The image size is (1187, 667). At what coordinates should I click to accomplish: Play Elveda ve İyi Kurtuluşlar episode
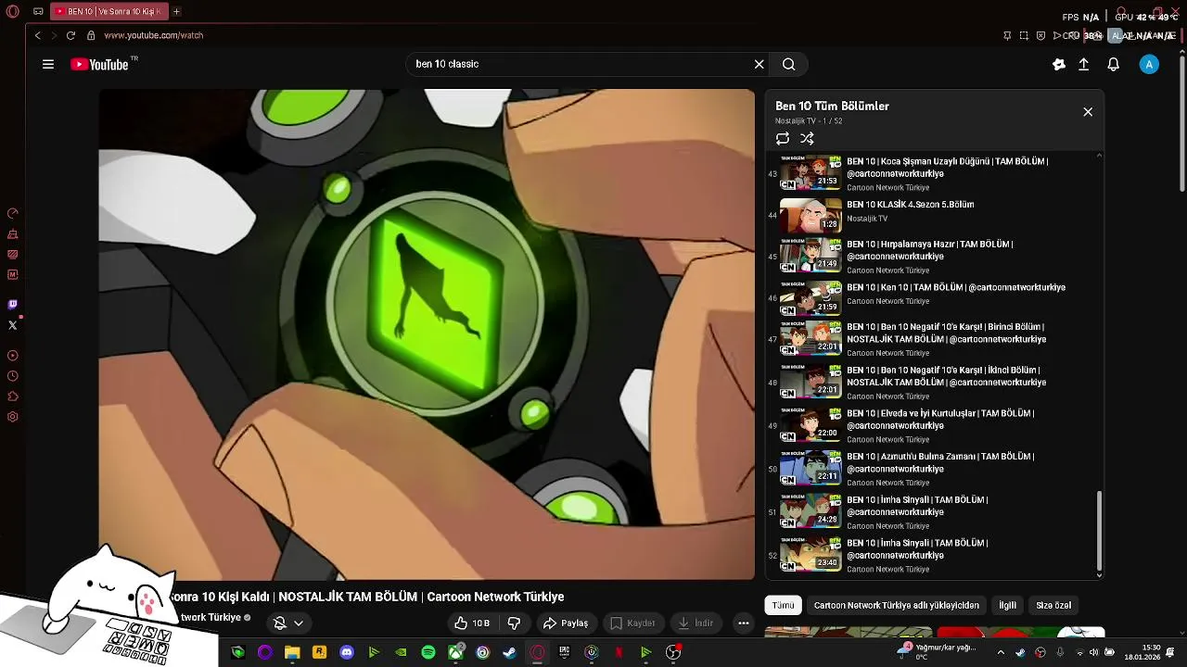point(932,426)
